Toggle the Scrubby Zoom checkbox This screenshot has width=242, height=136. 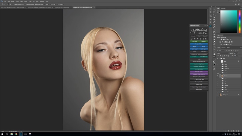pos(36,4)
